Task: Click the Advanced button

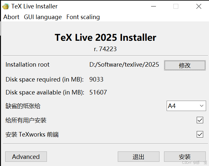Action: 26,157
